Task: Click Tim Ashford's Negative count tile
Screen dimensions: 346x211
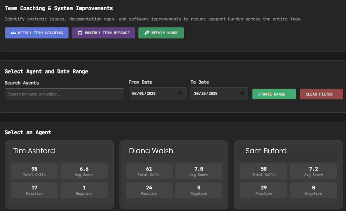Action: (x=84, y=190)
